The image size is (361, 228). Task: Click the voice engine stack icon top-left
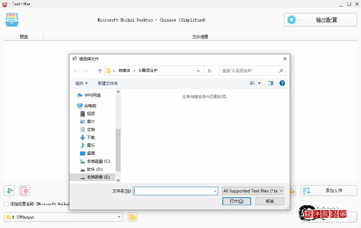point(12,20)
